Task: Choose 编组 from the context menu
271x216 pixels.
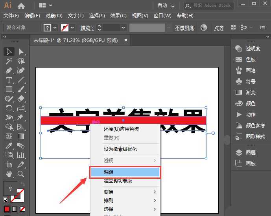Action: point(125,172)
